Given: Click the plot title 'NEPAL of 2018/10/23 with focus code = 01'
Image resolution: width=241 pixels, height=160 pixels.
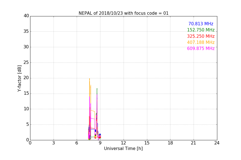Looking at the screenshot, I should point(123,13).
